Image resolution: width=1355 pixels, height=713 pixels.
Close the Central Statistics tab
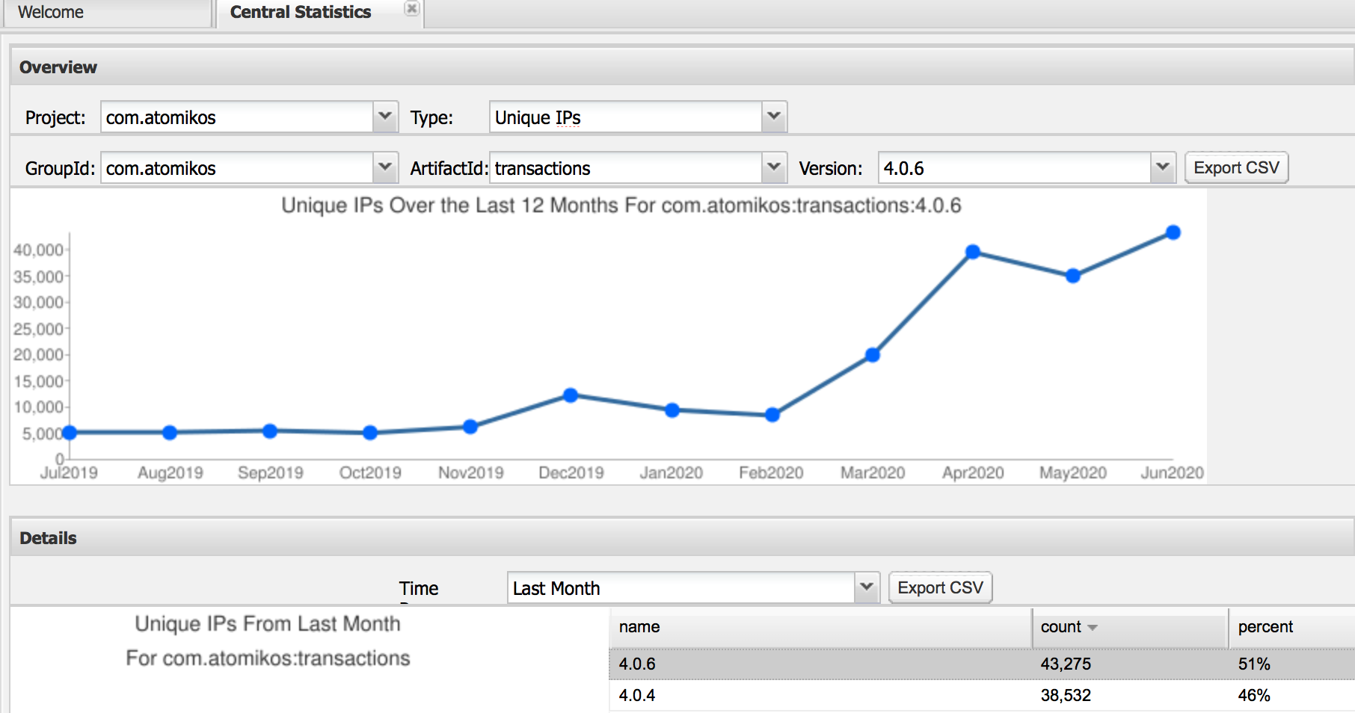[x=411, y=9]
